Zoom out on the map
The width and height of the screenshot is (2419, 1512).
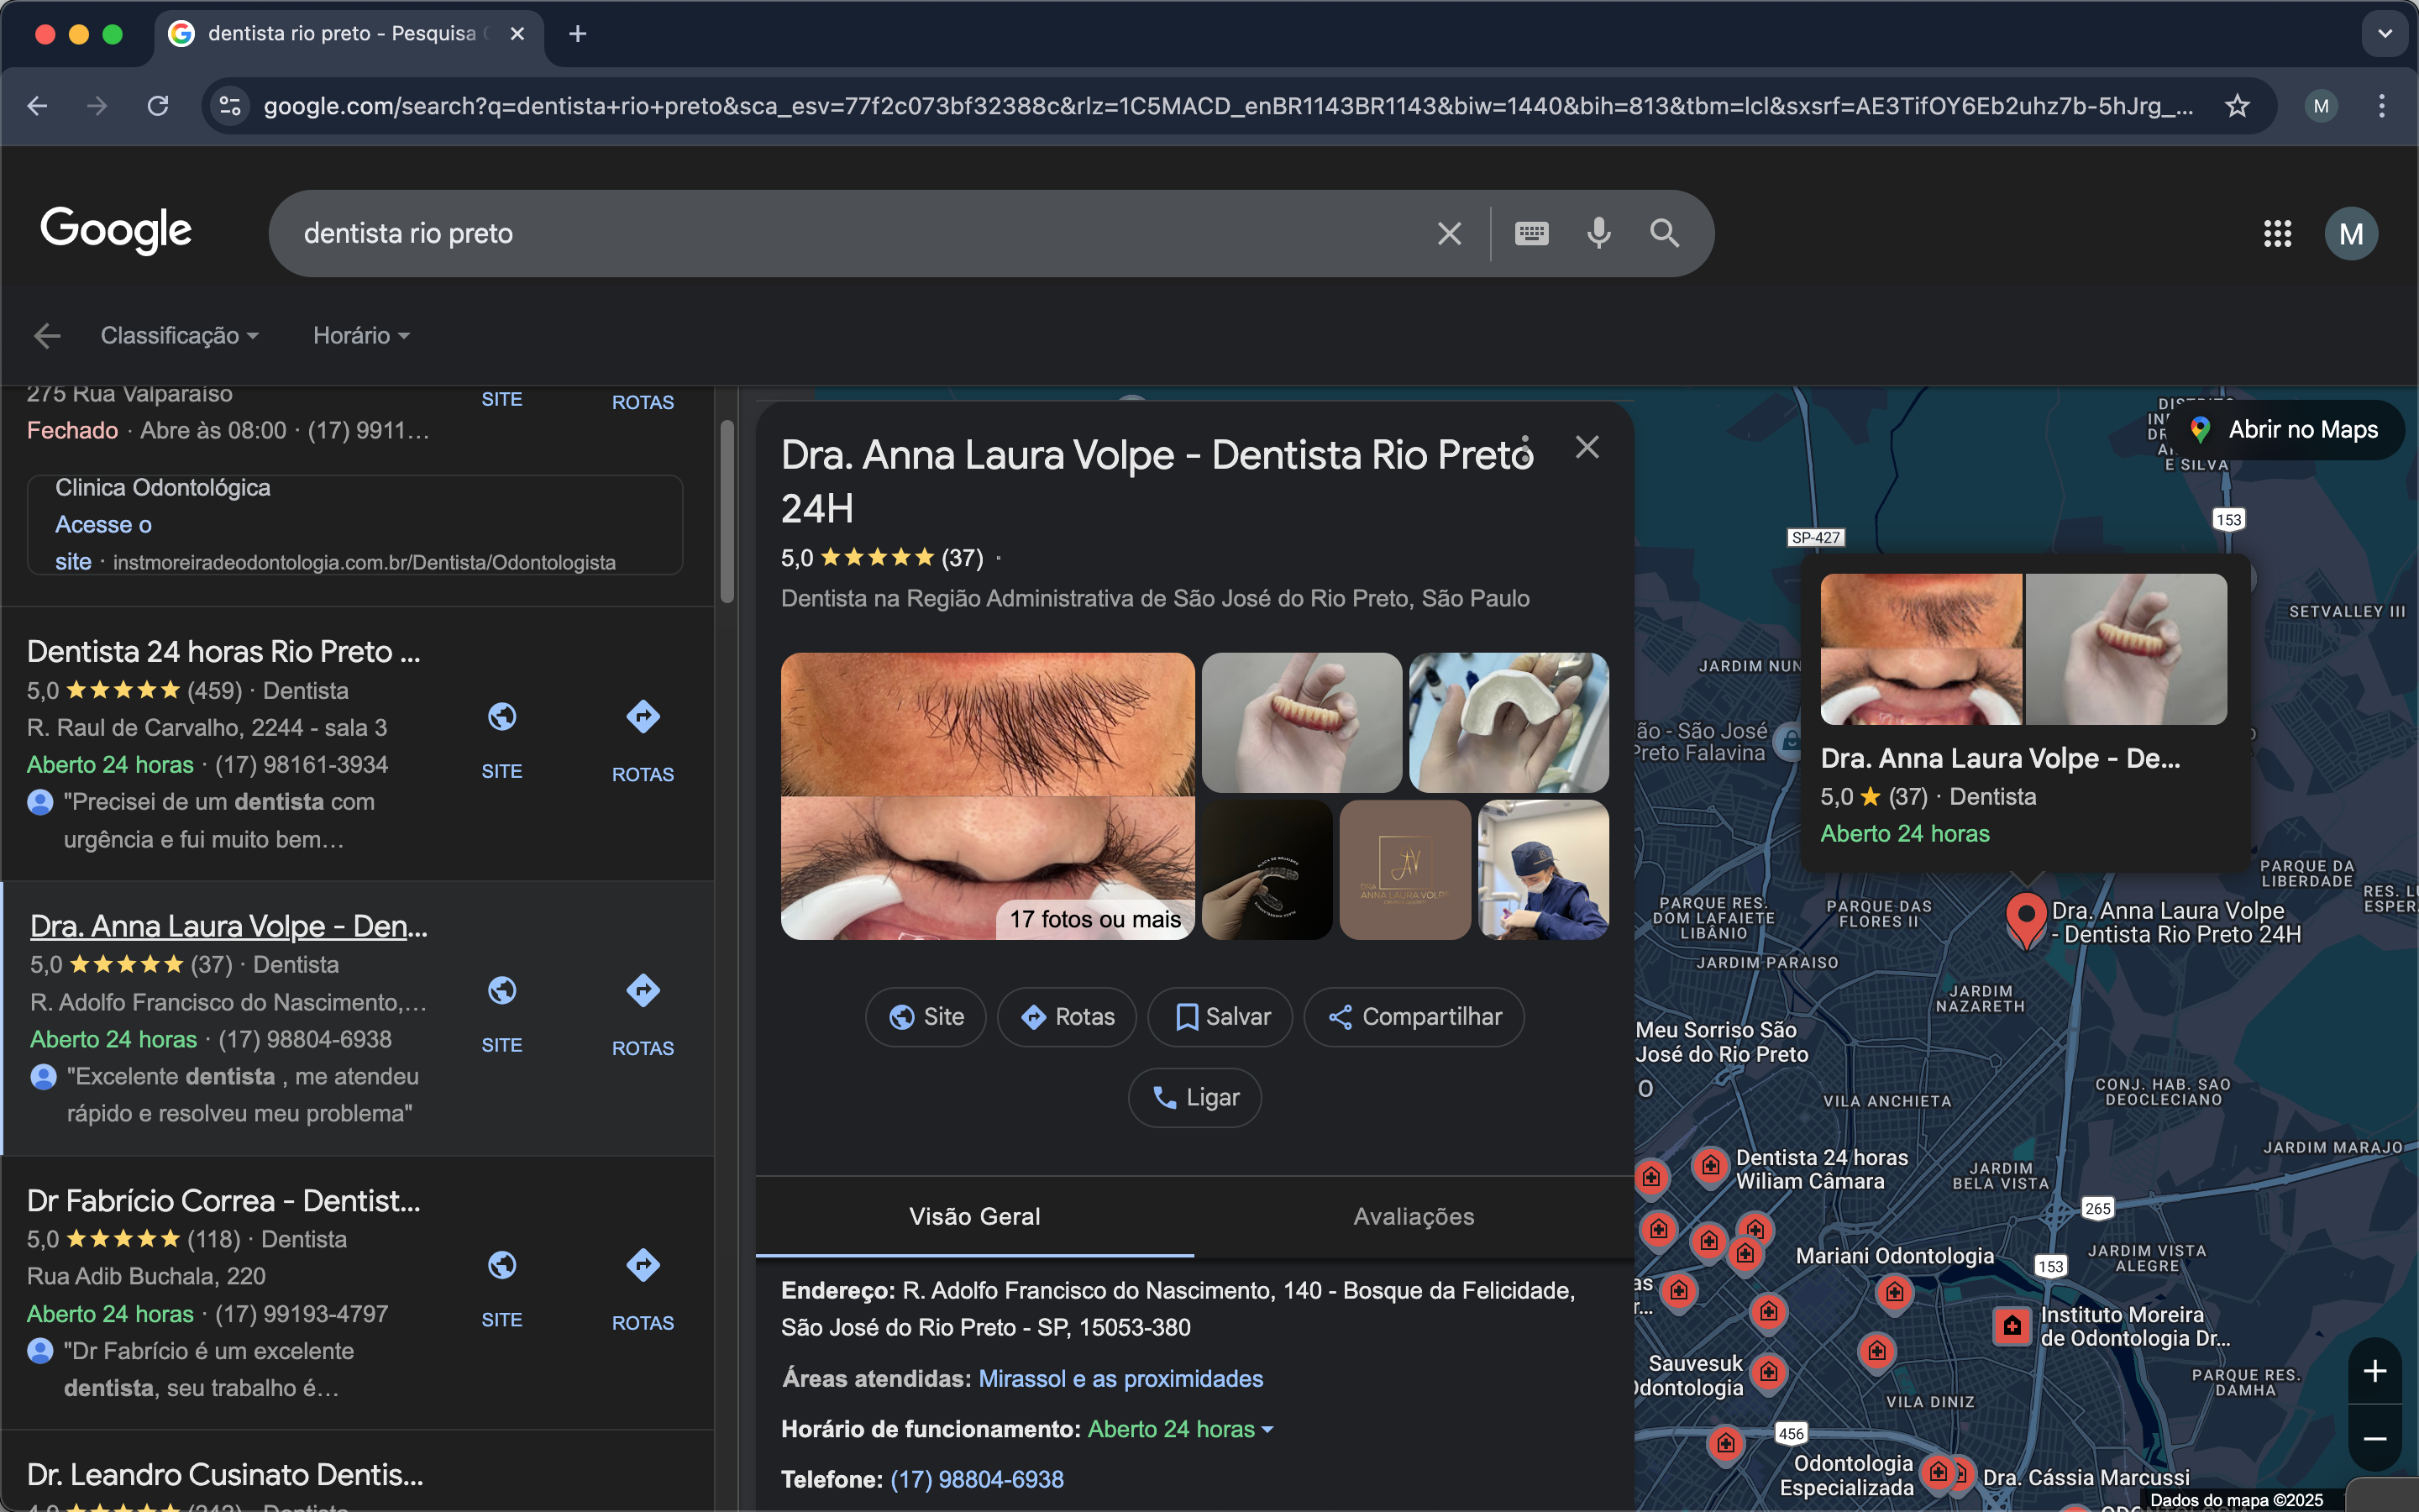(2374, 1438)
